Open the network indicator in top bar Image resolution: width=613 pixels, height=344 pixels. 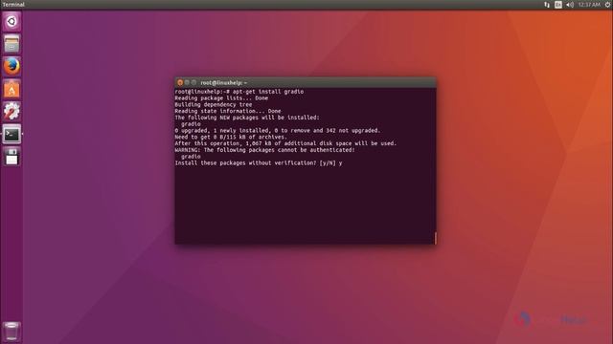[x=547, y=5]
